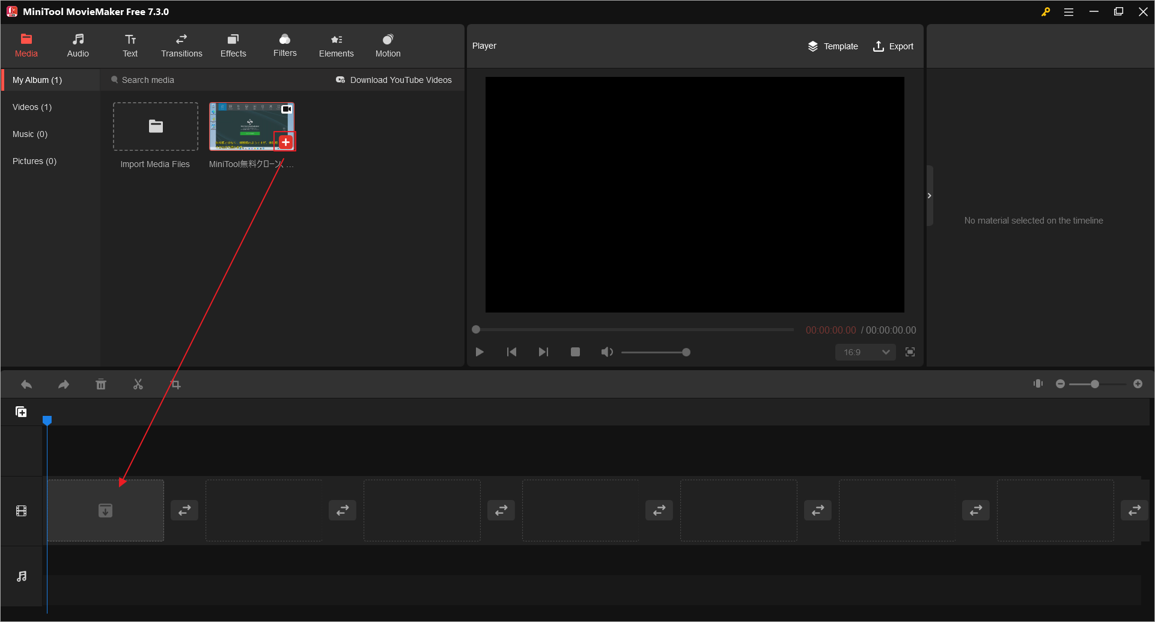Click the Add Track icon
Image resolution: width=1155 pixels, height=622 pixels.
pos(21,412)
